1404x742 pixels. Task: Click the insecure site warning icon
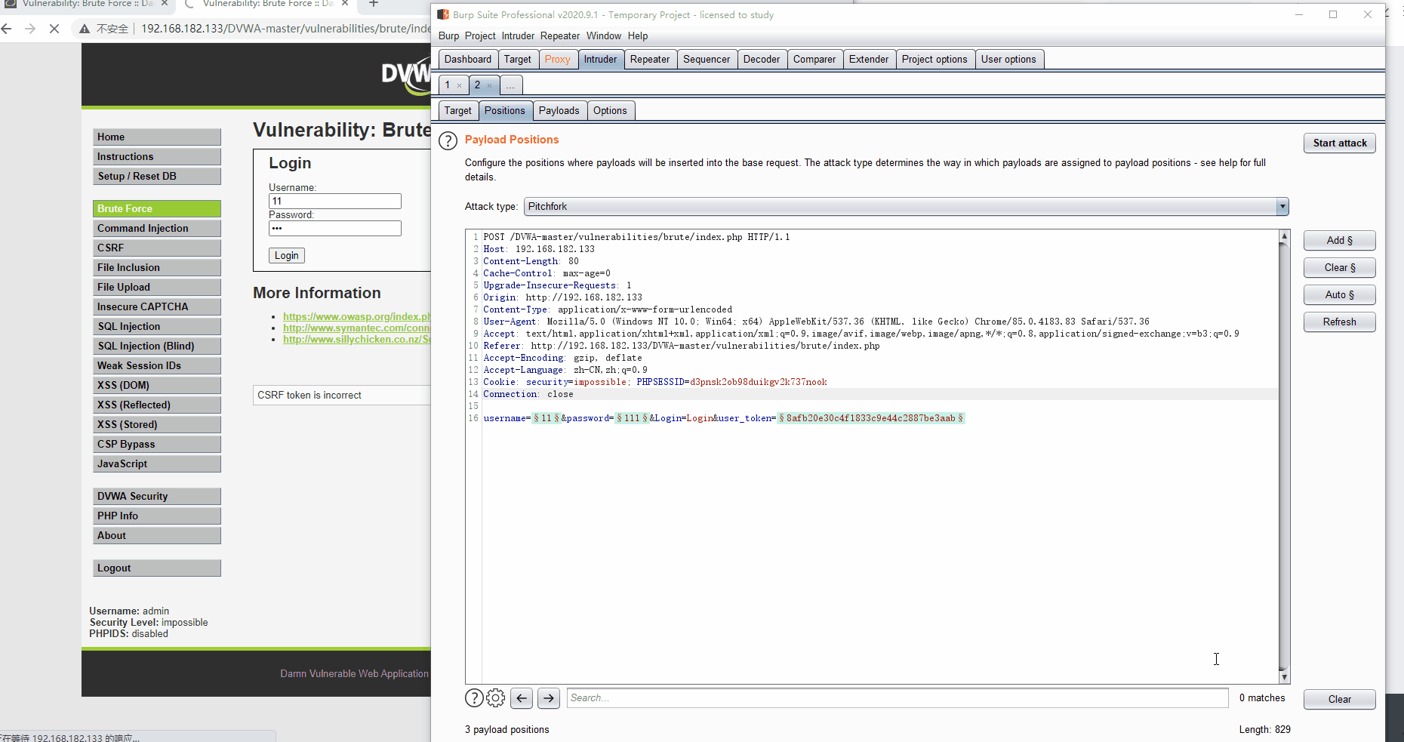pyautogui.click(x=85, y=29)
